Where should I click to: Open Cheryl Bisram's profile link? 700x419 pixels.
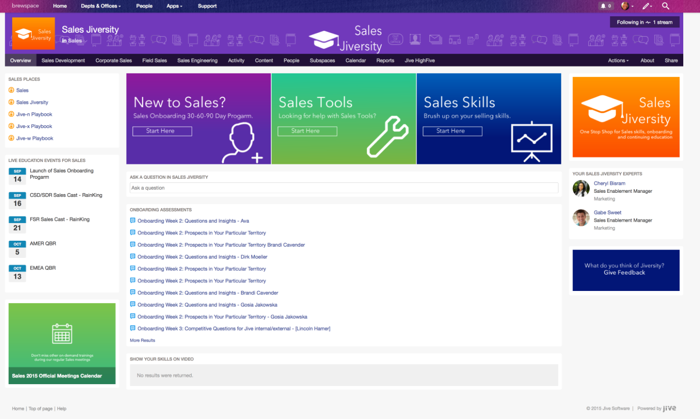(609, 183)
